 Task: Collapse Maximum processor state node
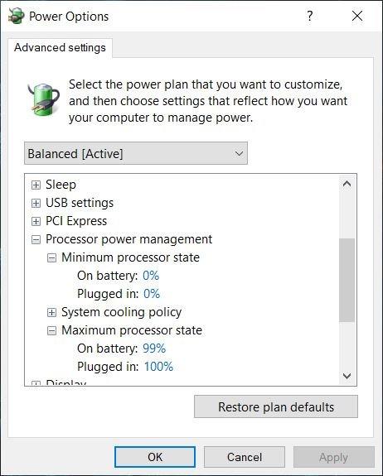click(x=51, y=330)
